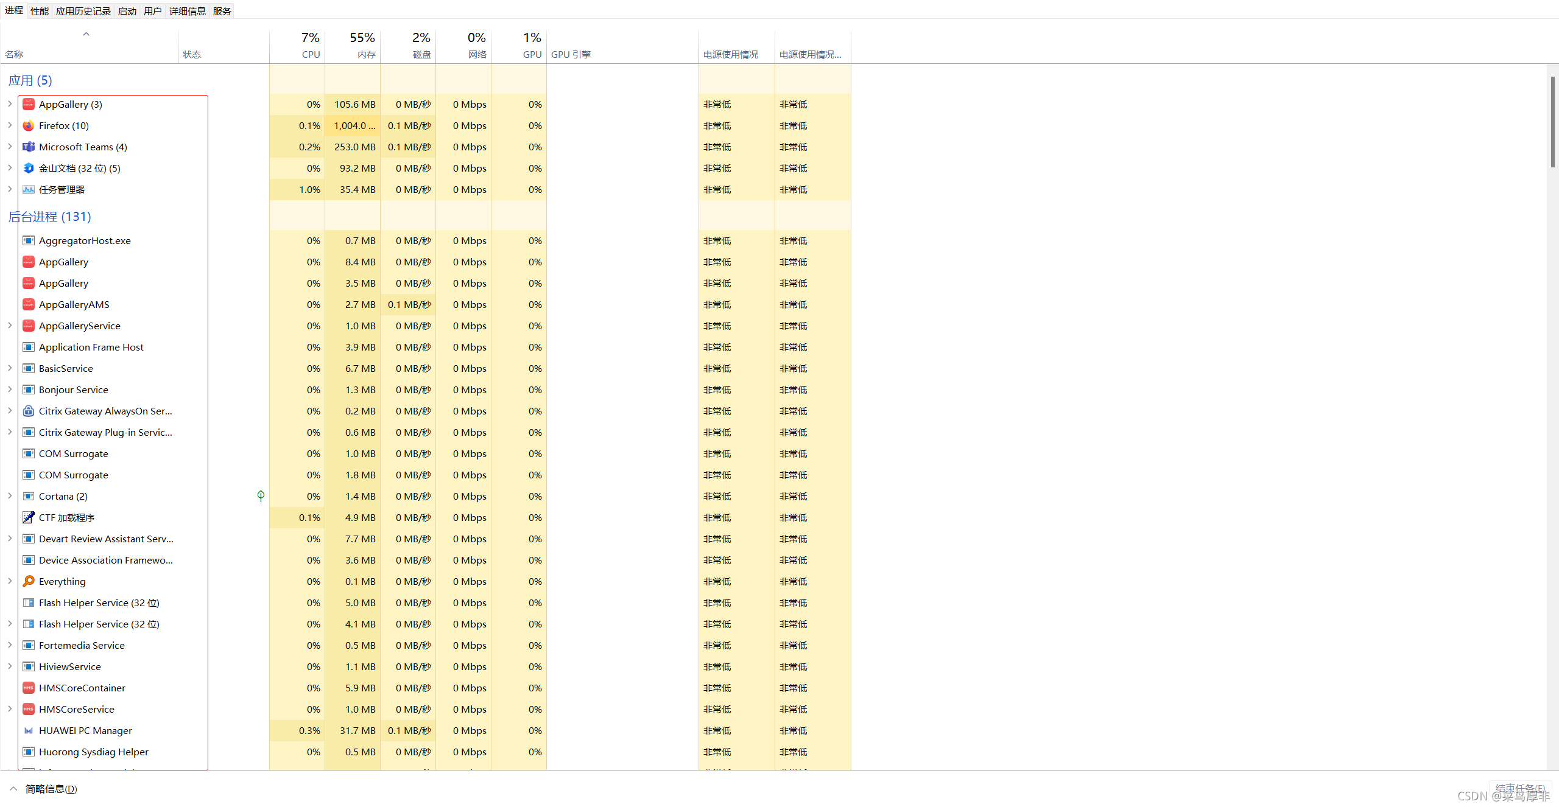1559x807 pixels.
Task: Click the Fortemedia Service icon
Action: click(29, 646)
